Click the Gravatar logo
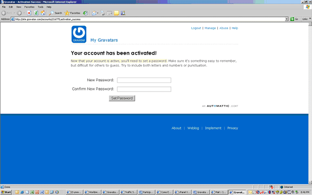The height and width of the screenshot is (195, 312). coord(79,34)
